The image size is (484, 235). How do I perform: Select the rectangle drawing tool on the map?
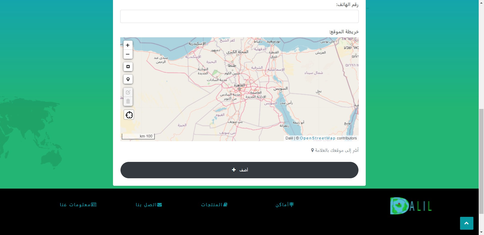tap(128, 67)
